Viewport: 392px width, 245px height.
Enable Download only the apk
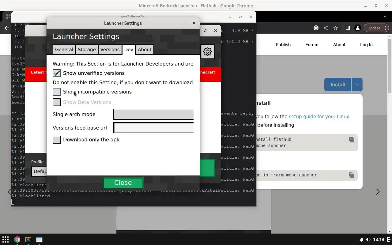57,139
